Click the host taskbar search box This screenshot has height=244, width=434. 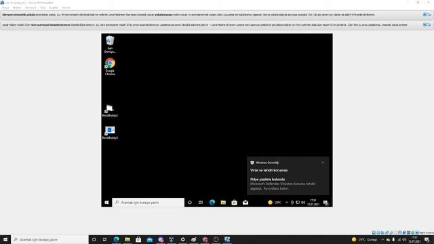coord(50,239)
